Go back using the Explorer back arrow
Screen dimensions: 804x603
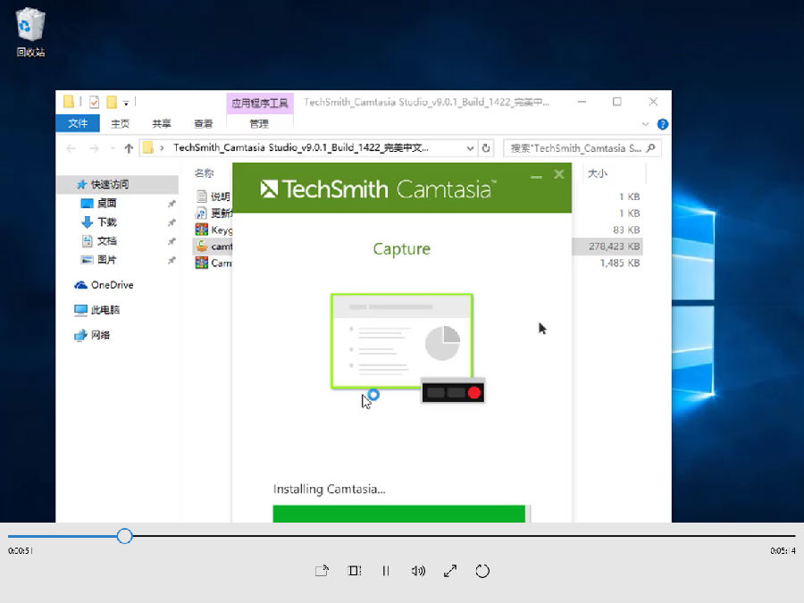click(x=71, y=148)
